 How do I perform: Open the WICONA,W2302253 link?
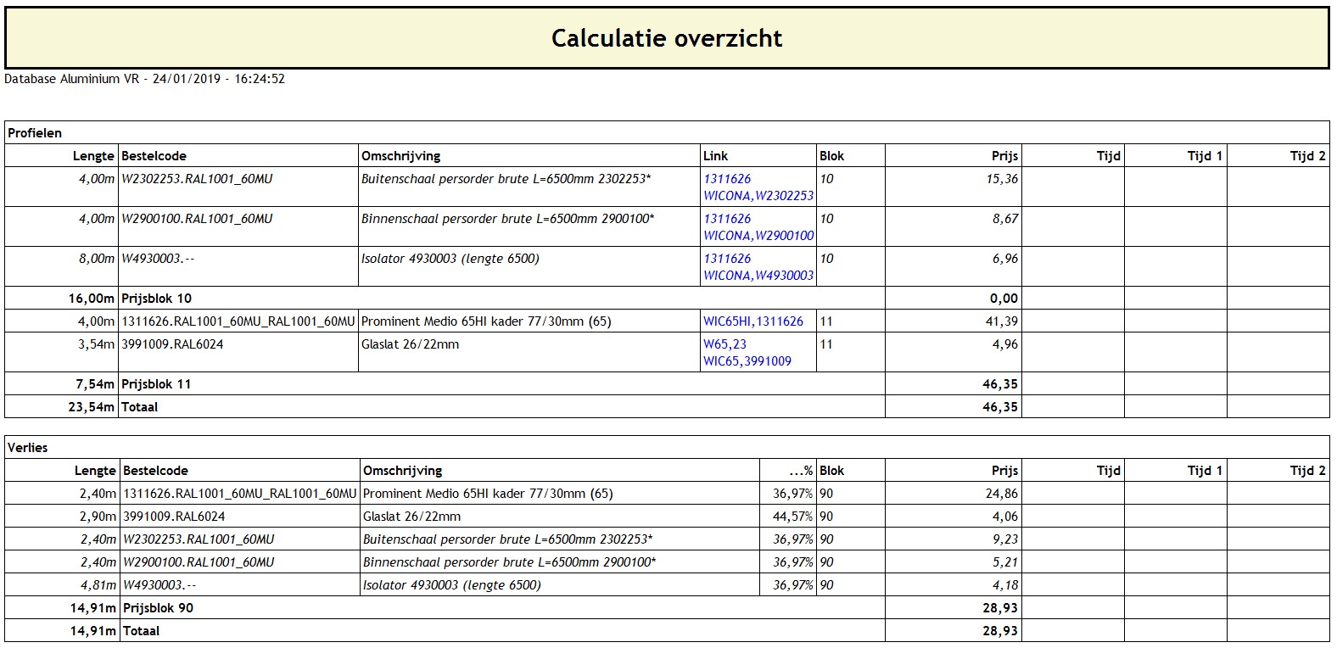click(x=758, y=196)
